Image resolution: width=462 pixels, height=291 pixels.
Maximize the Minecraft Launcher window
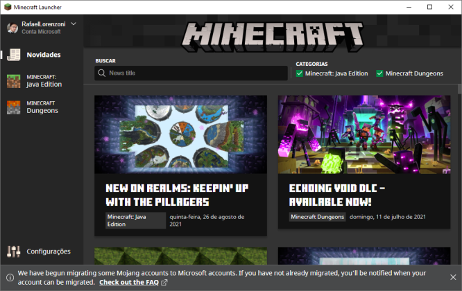click(430, 7)
